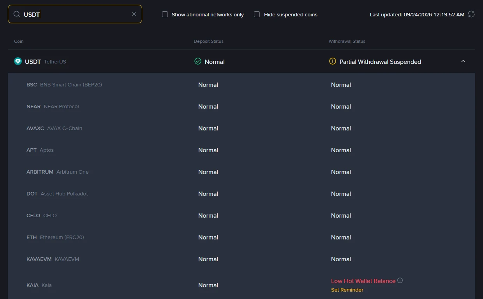Click USDT overall Normal deposit status text
Viewport: 483px width, 299px height.
pos(215,62)
